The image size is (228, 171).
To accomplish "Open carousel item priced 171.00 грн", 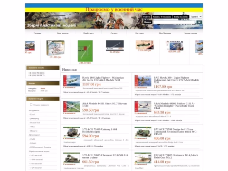I will [56, 48].
